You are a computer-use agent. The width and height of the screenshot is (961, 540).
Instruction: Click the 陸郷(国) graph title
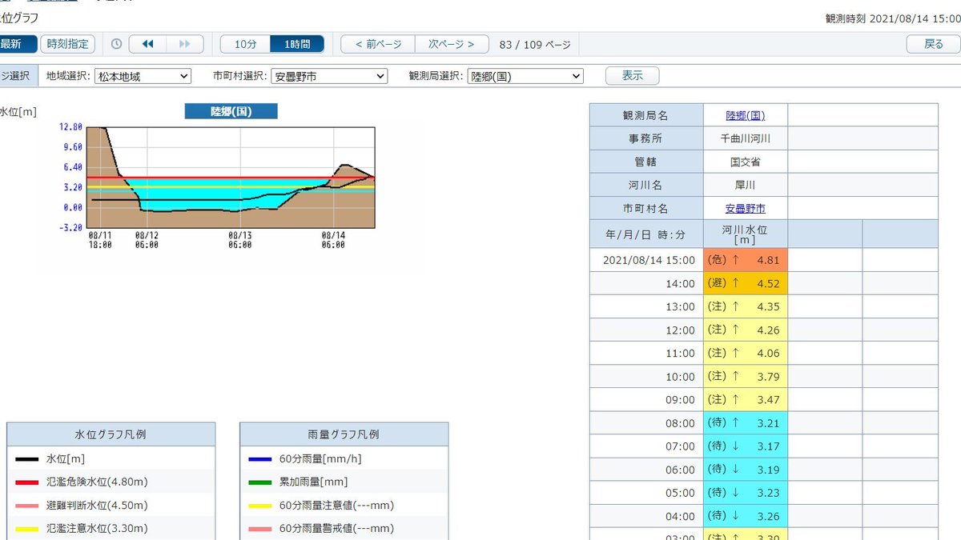click(231, 111)
